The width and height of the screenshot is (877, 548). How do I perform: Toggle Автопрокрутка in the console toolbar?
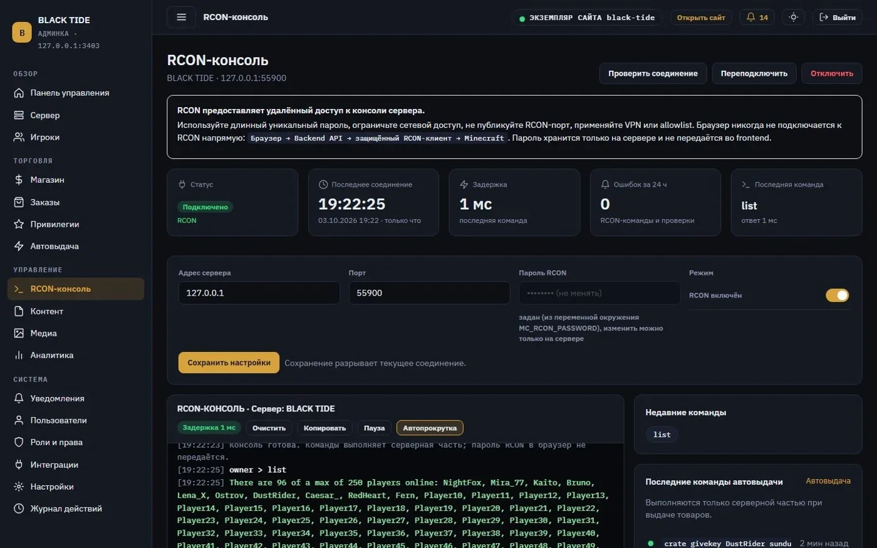point(430,428)
